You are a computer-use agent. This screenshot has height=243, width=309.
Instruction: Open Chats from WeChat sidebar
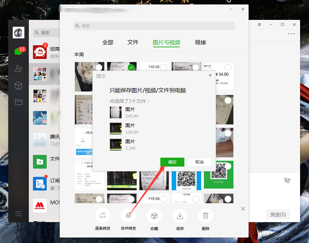coord(19,51)
